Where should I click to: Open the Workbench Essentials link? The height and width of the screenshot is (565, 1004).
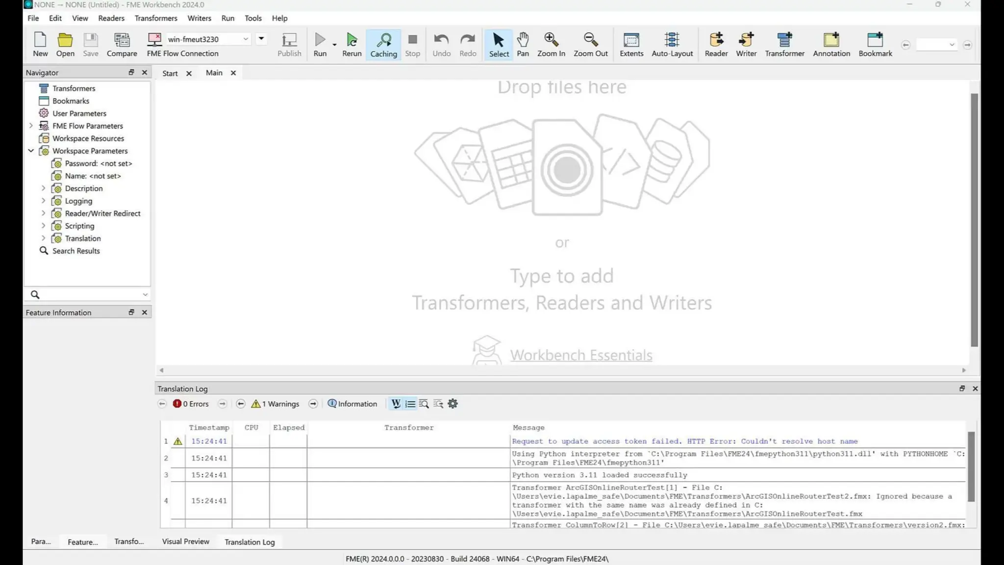tap(581, 355)
